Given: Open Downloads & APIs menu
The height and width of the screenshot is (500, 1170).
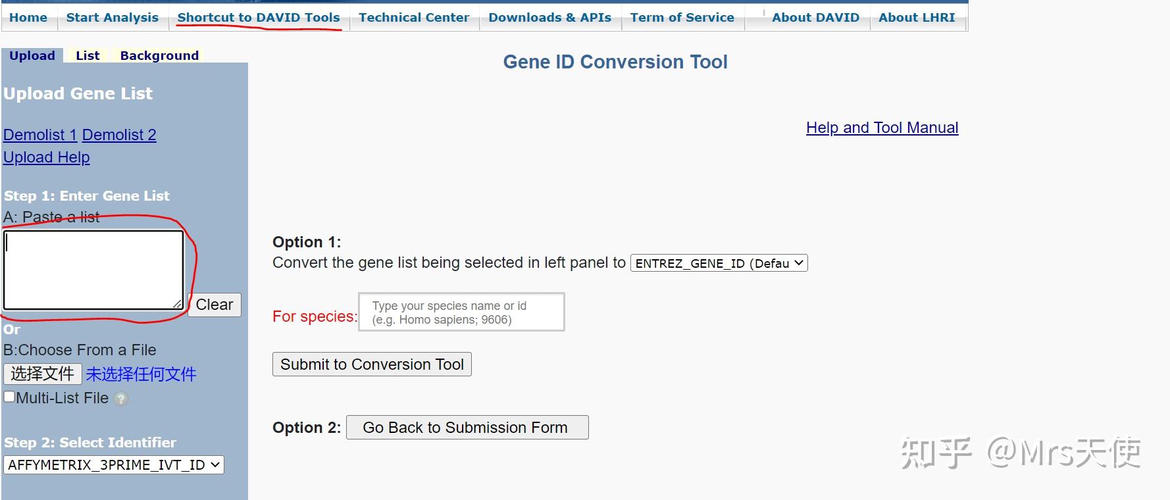Looking at the screenshot, I should click(550, 18).
